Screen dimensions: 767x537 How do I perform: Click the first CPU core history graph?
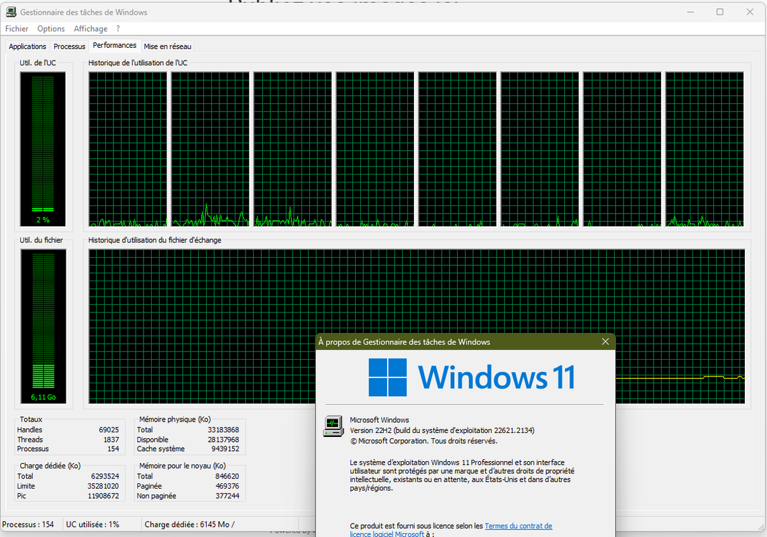point(127,149)
